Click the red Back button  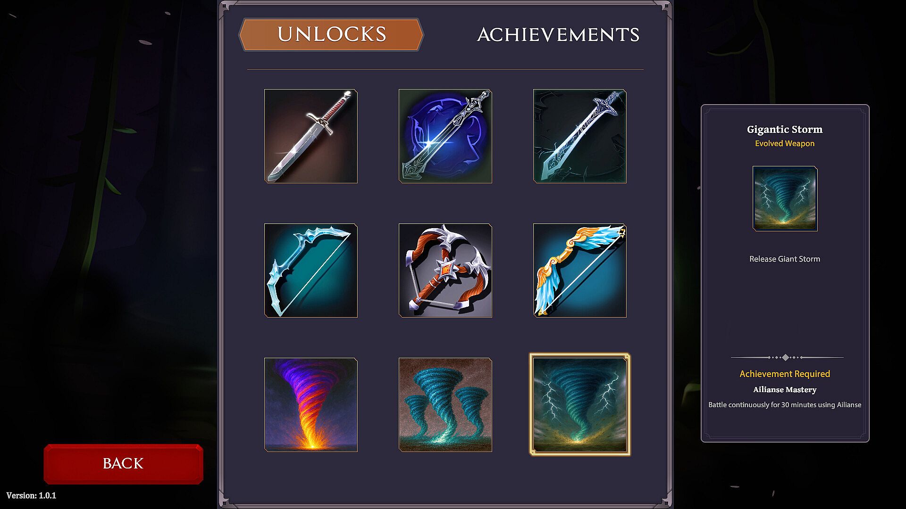(124, 464)
